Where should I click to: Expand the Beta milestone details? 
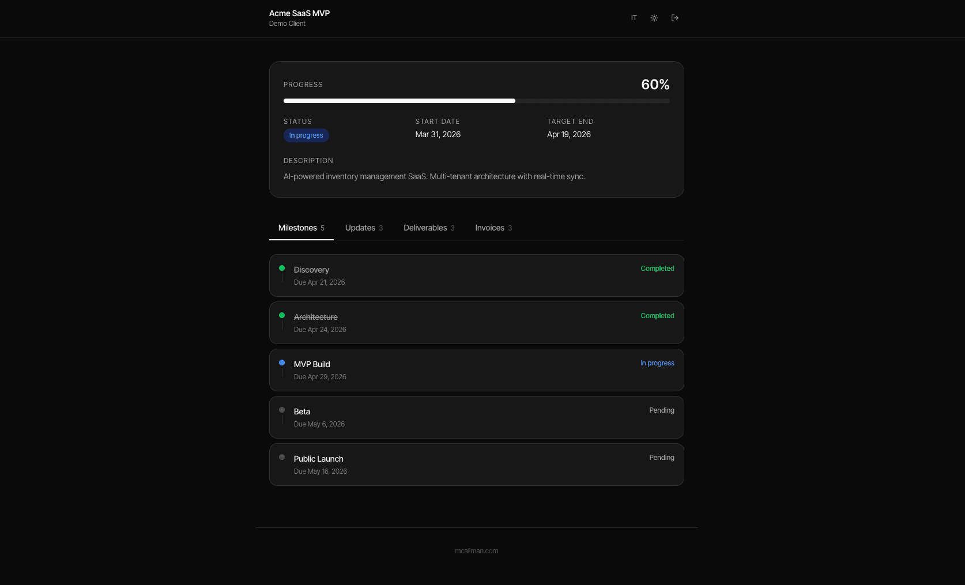[476, 417]
